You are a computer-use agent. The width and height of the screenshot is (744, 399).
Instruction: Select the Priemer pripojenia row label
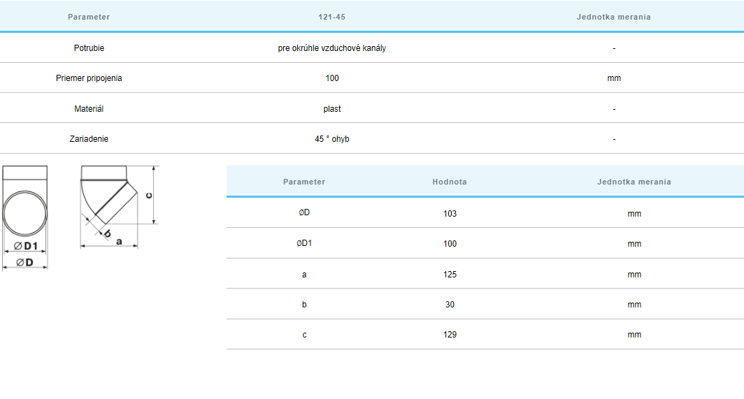tap(89, 78)
